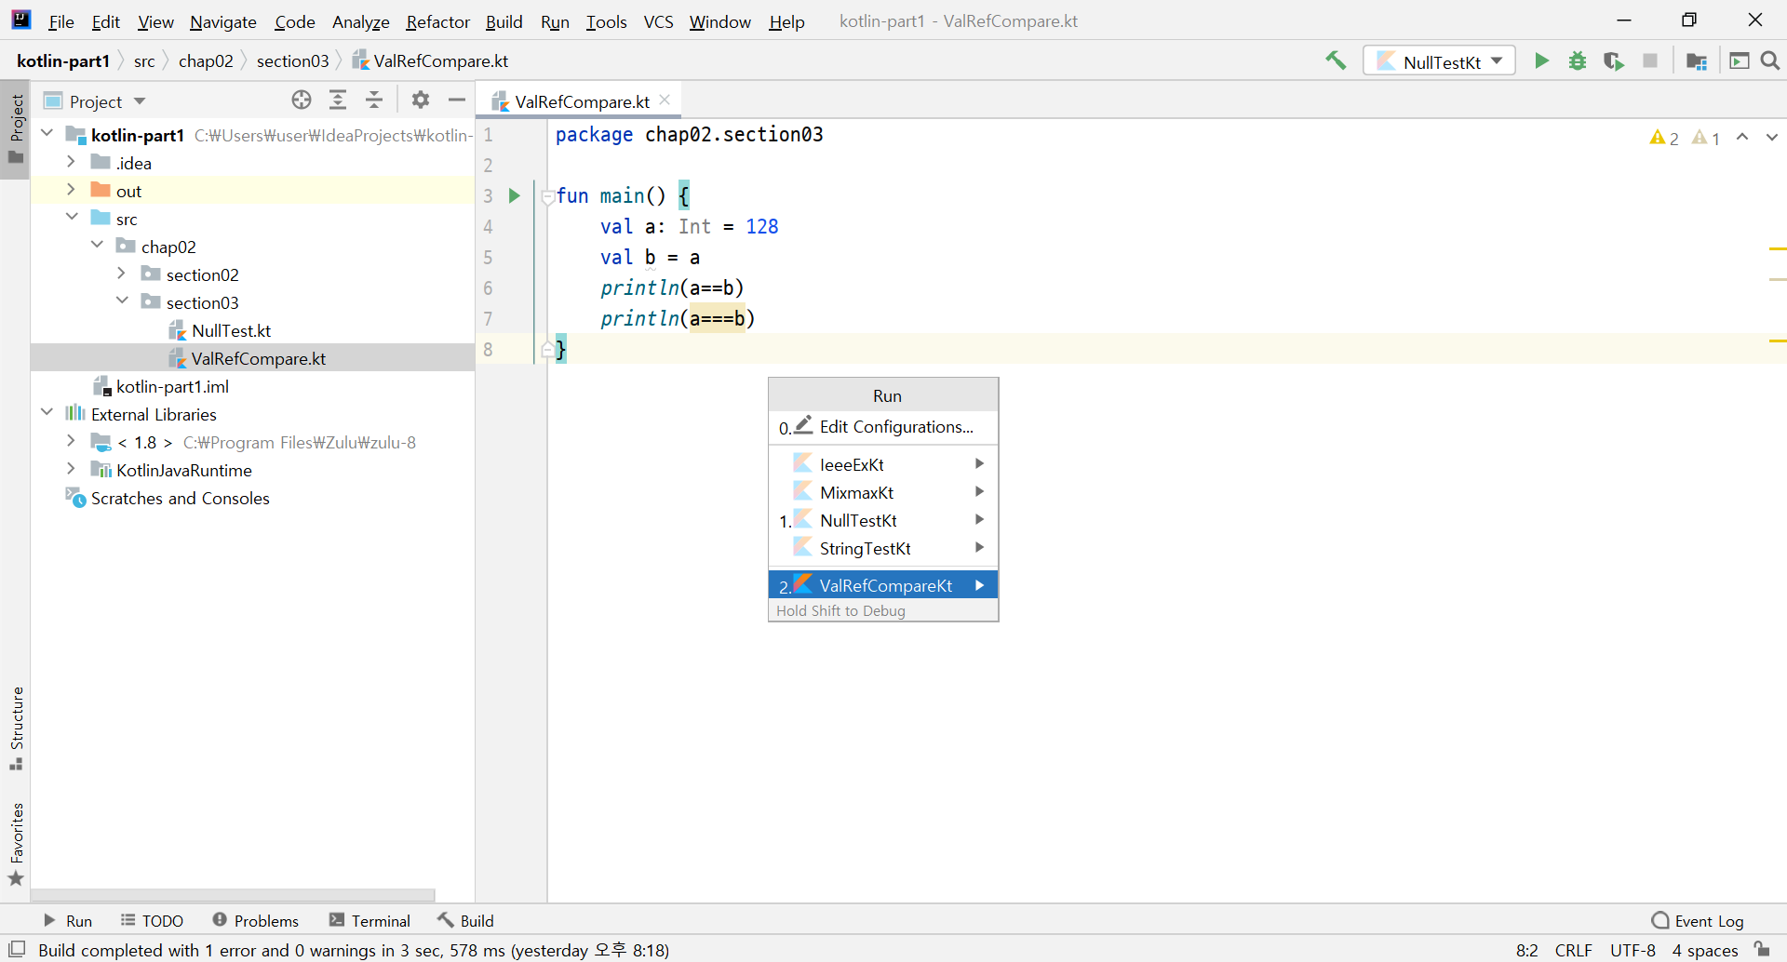Screen dimensions: 1787x962
Task: Click section03 breadcrumb in navigation bar
Action: [x=292, y=60]
